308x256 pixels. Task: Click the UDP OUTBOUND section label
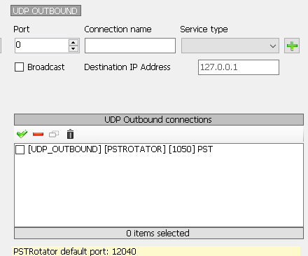point(45,11)
